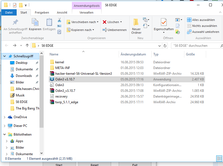The width and height of the screenshot is (223, 166).
Task: Select the recovery disk image file
Action: (x=127, y=96)
